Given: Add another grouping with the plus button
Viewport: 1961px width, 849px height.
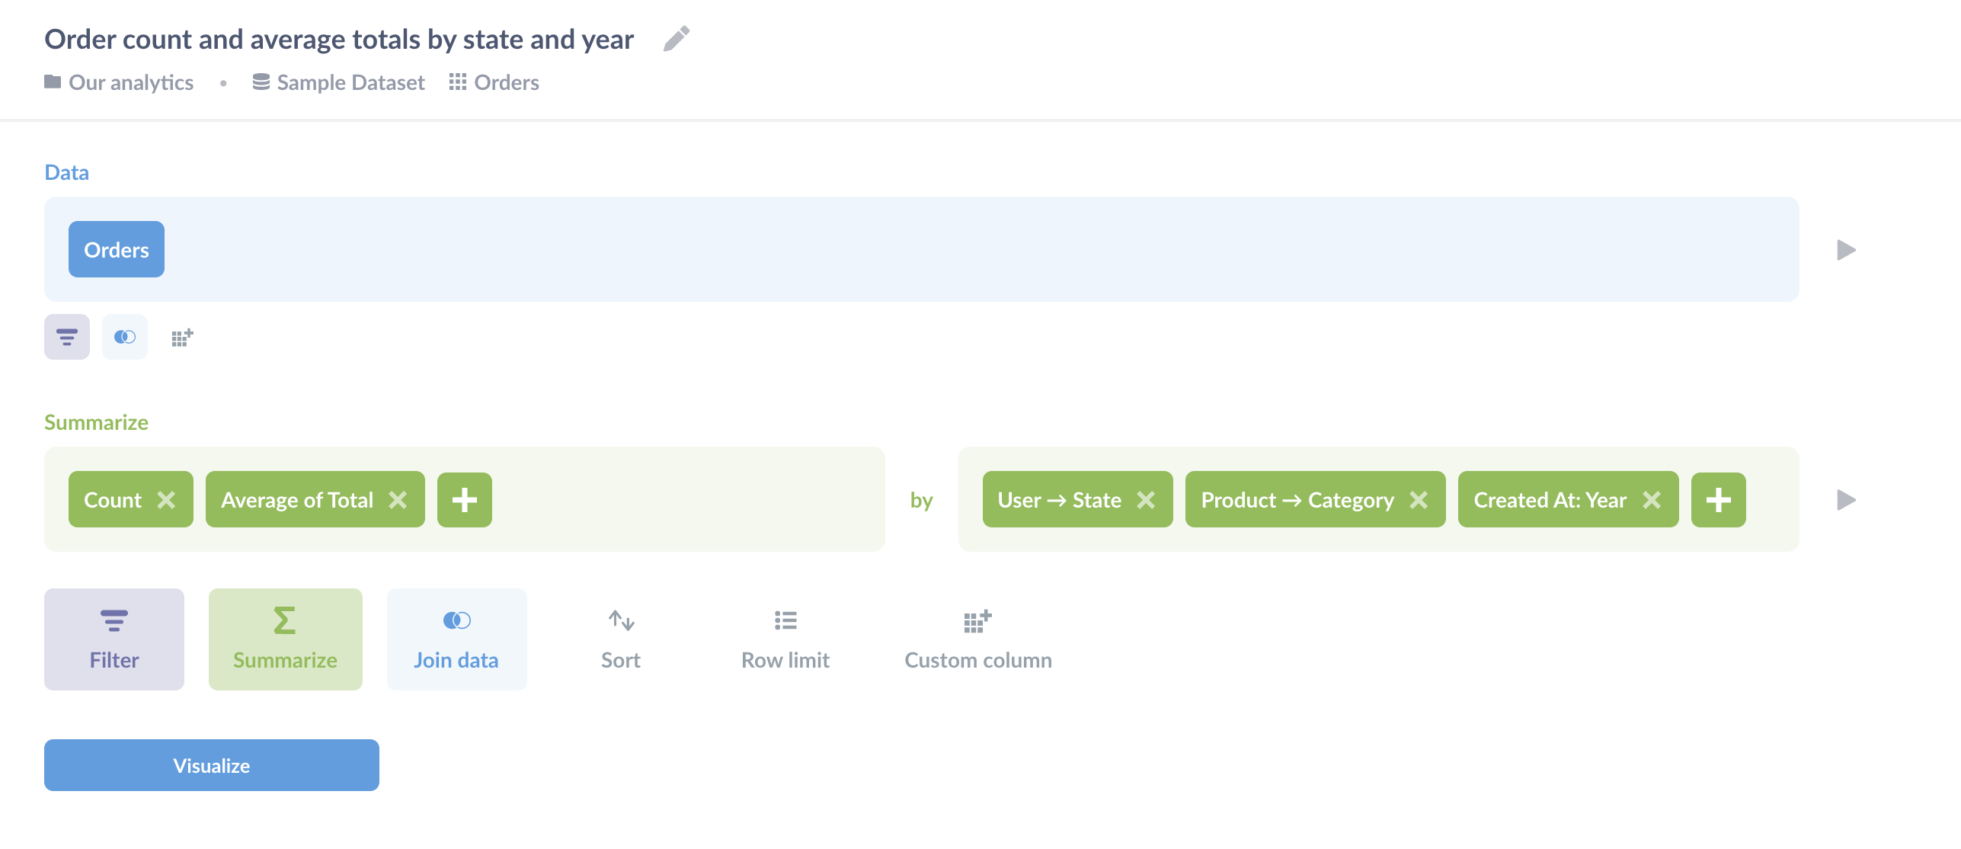Looking at the screenshot, I should point(1719,500).
